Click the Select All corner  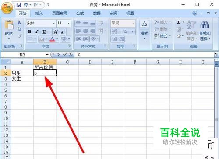click(6, 62)
